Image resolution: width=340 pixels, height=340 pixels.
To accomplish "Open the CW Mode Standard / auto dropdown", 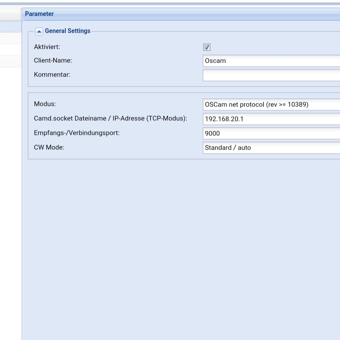I will 271,148.
